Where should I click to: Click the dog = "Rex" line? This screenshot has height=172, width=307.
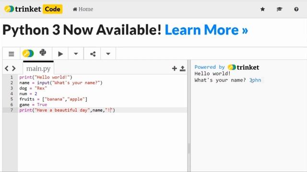click(33, 88)
